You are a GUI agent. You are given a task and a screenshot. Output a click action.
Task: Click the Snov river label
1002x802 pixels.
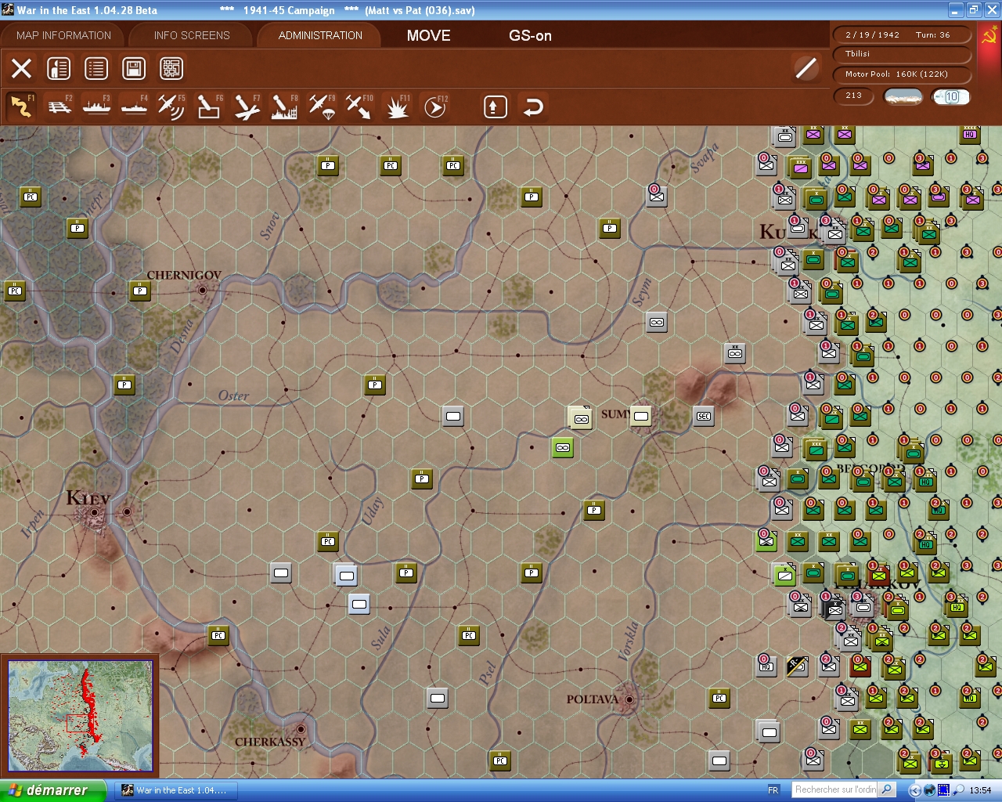click(269, 226)
